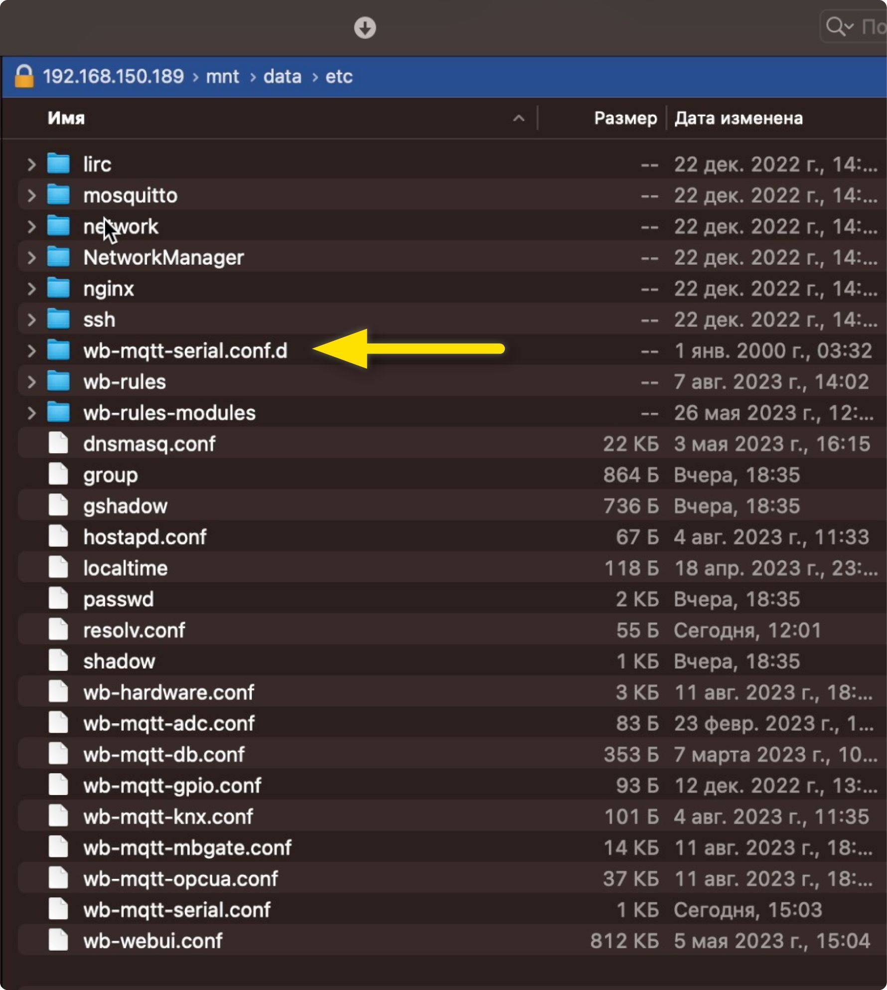Toggle sort direction arrow in Имя column
Screen dimensions: 887x990
coord(519,118)
